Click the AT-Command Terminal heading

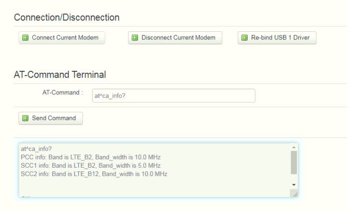click(x=60, y=75)
